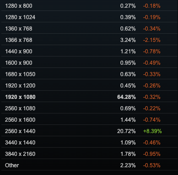Select the 1440 x 900 row
This screenshot has width=178, height=175.
[89, 51]
